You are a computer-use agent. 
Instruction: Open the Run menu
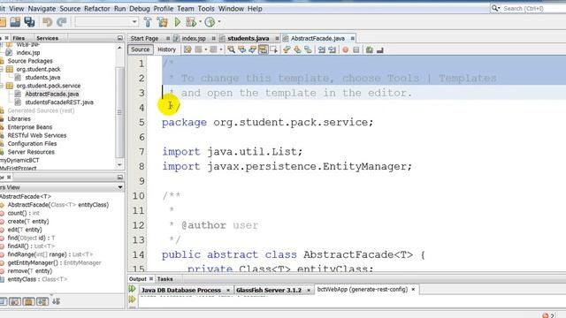point(120,8)
